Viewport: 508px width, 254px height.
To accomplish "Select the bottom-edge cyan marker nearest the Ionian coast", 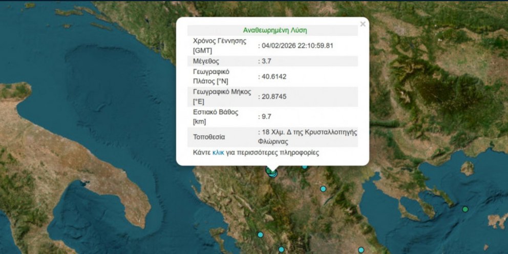I will pyautogui.click(x=281, y=249).
